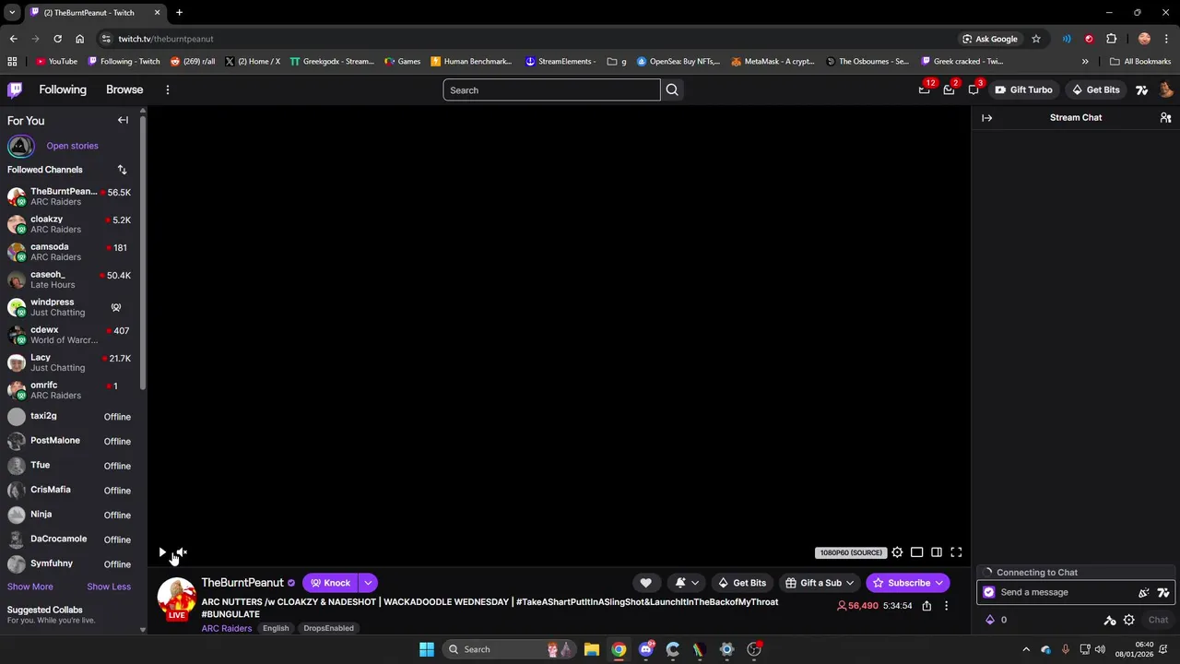Bookmark page with star icon

click(1036, 39)
